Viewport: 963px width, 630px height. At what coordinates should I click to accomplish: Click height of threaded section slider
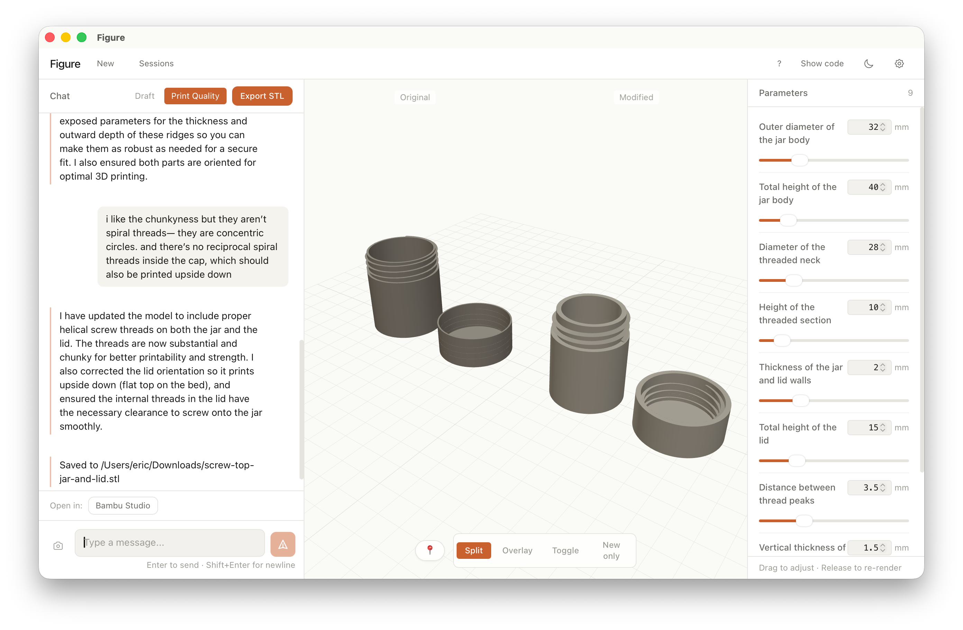[x=834, y=340]
